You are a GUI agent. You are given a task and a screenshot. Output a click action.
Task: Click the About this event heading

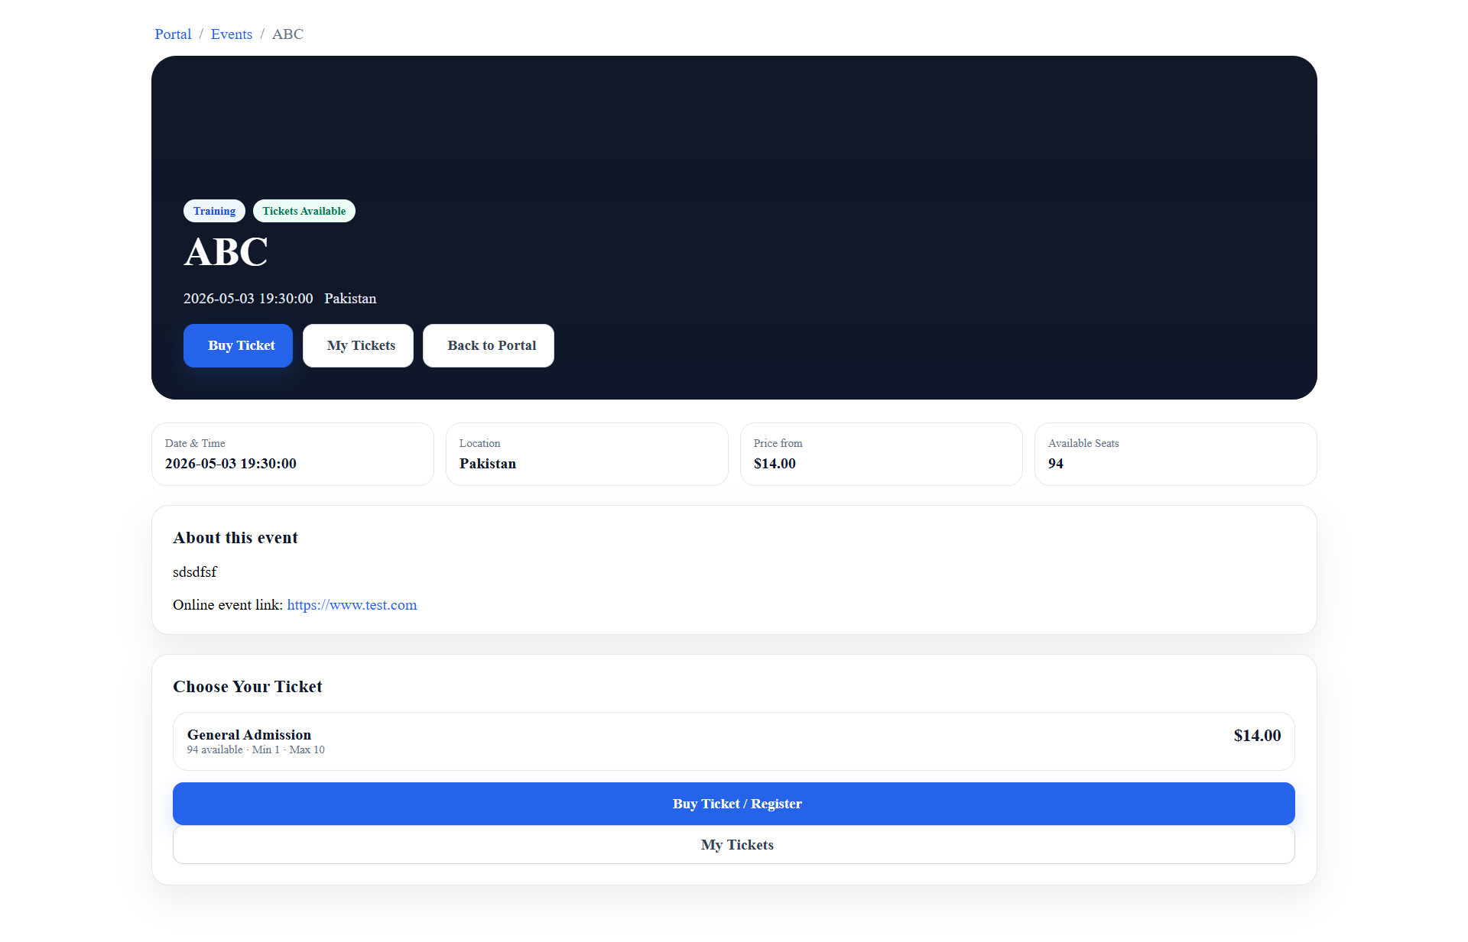pyautogui.click(x=235, y=538)
